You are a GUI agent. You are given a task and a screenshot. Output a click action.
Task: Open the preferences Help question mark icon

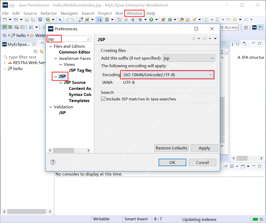(x=53, y=162)
